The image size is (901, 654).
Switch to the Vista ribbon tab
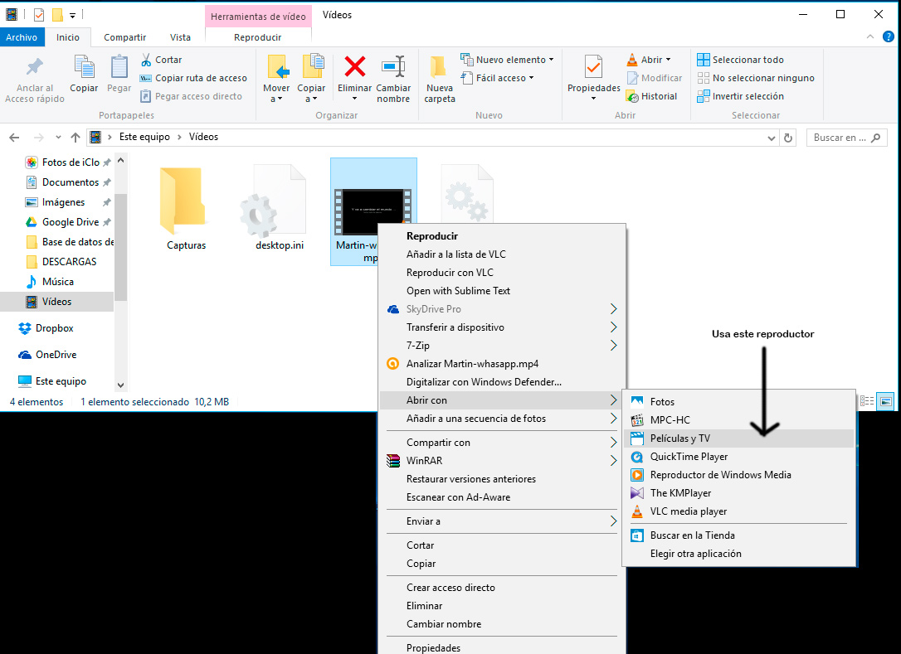click(180, 37)
